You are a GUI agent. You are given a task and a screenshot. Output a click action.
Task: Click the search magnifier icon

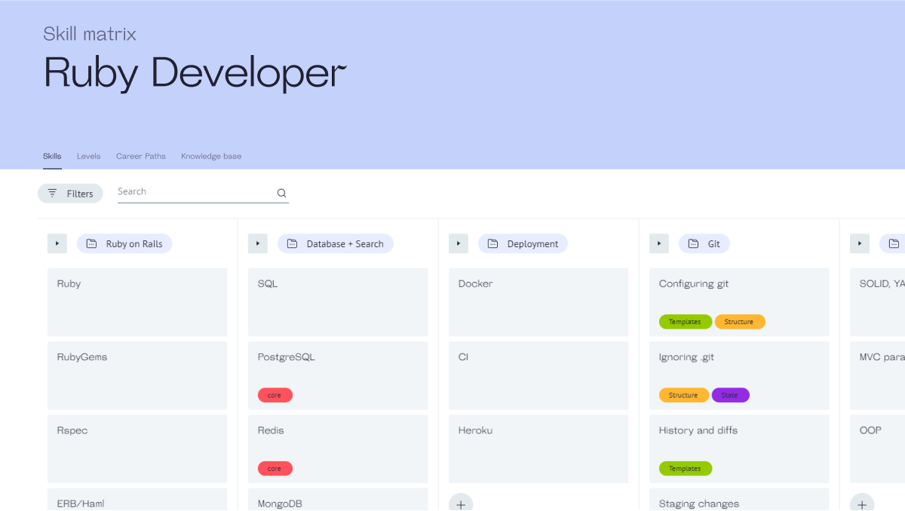(x=281, y=193)
